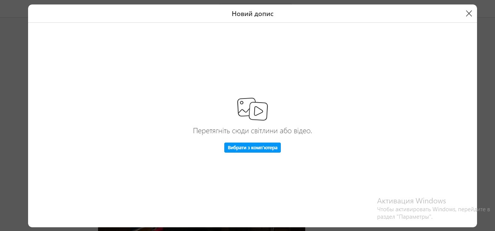Click the blank drop zone below the blue button

pyautogui.click(x=252, y=187)
